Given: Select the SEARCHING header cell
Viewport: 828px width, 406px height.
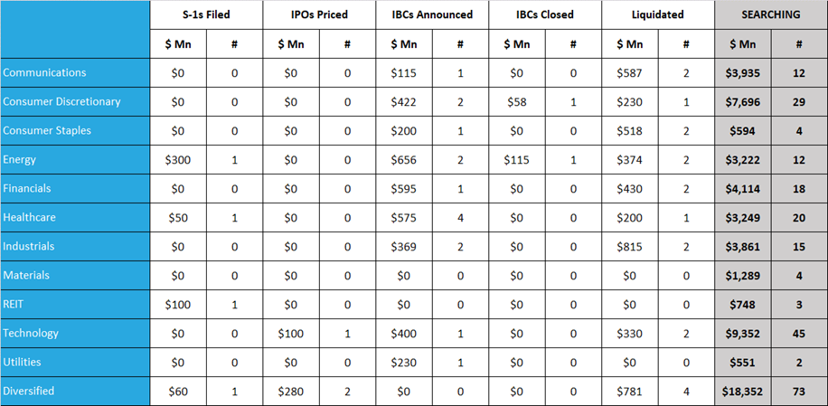Looking at the screenshot, I should pos(770,15).
